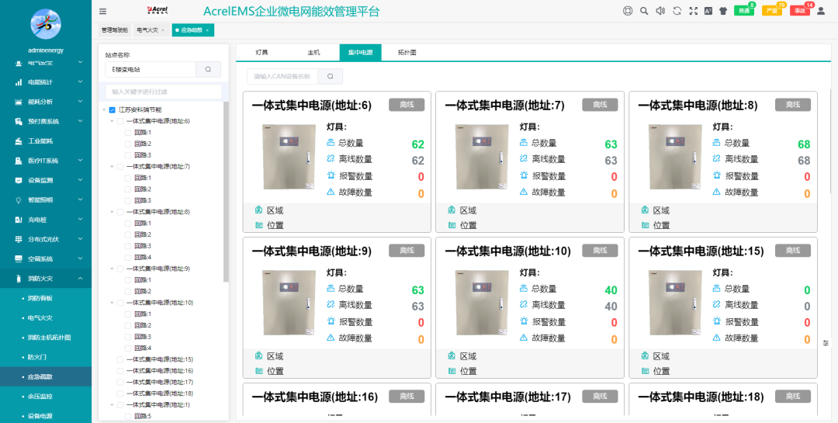Collapse the 地址:1 tree node arrow

coord(113,405)
